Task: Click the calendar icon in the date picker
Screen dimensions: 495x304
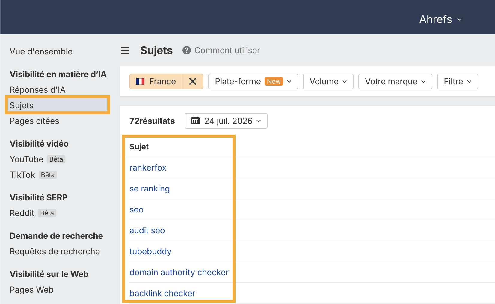Action: (x=195, y=121)
